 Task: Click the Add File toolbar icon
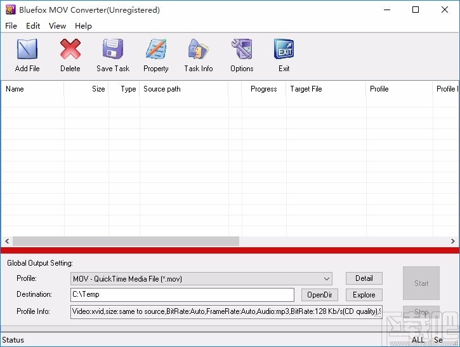point(27,49)
